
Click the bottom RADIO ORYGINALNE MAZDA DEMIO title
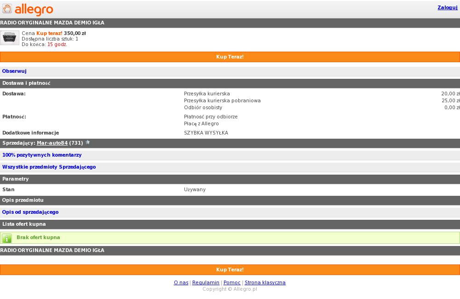click(x=52, y=250)
